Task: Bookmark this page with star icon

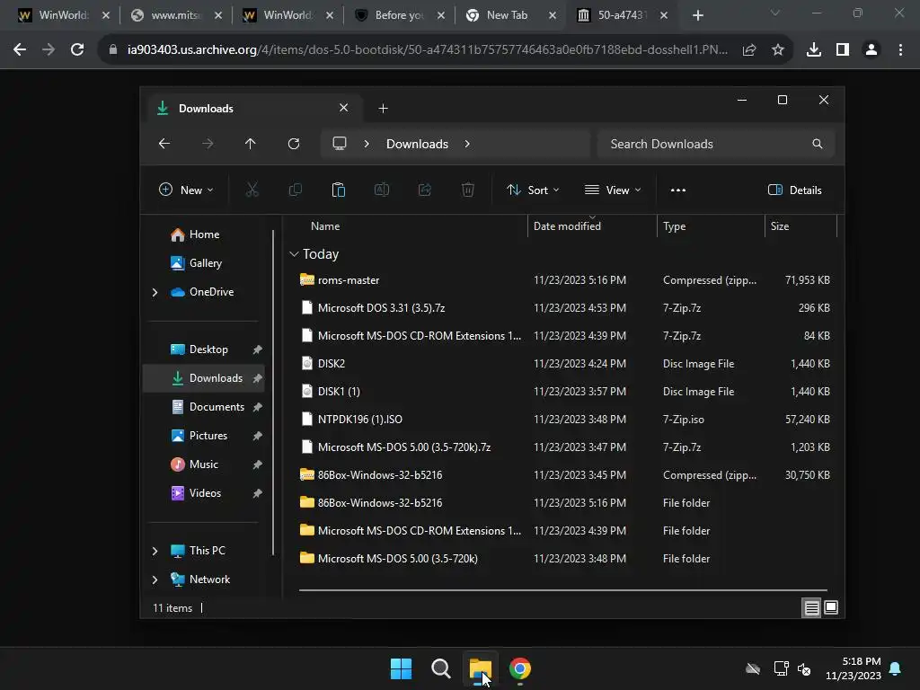Action: point(778,50)
